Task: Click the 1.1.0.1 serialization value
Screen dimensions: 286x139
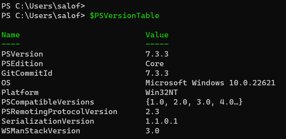Action: 162,121
